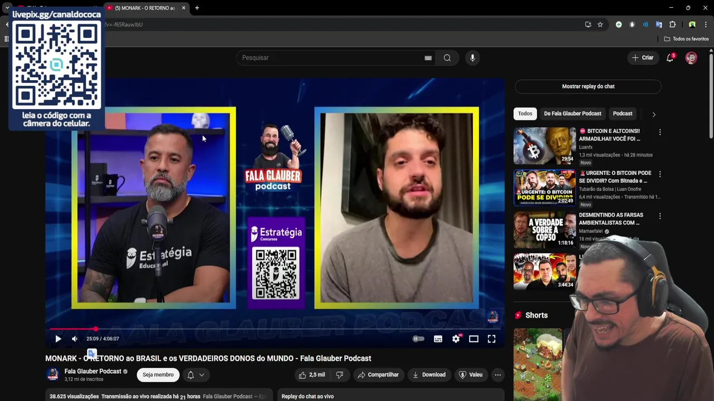Screen dimensions: 714x401
Task: Open Extensions puzzle icon
Action: pyautogui.click(x=672, y=25)
